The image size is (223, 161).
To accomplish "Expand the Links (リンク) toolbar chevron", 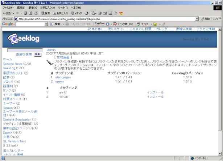I will tap(220, 18).
